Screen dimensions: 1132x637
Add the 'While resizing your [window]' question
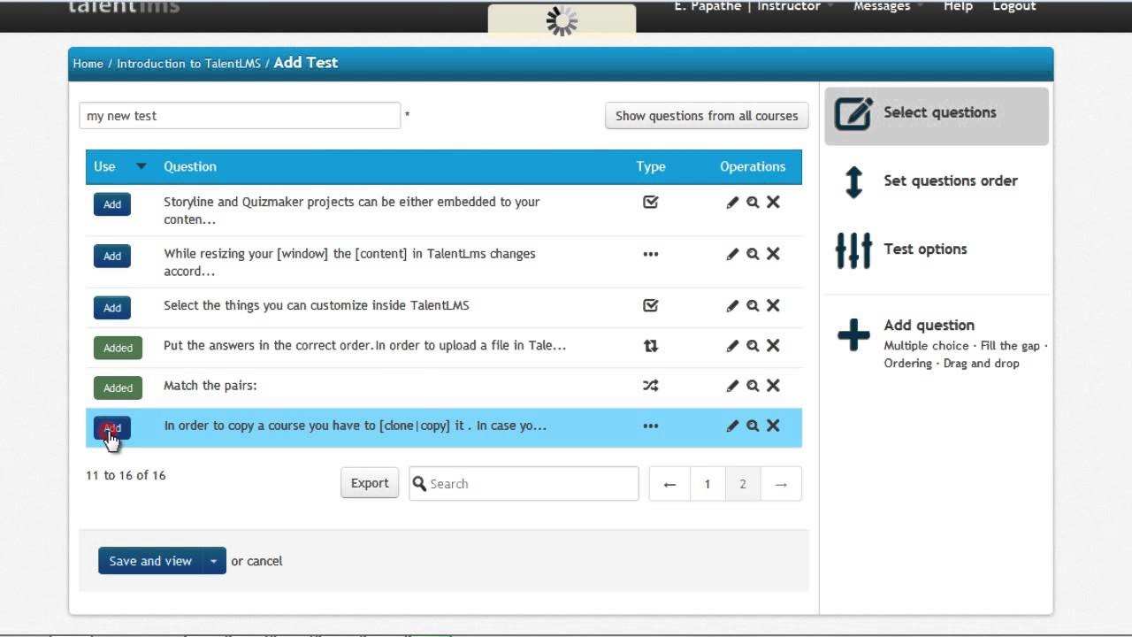(x=112, y=256)
